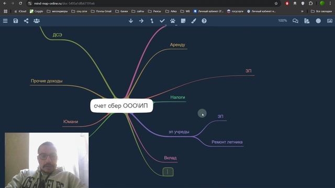Click the 100% zoom level
This screenshot has height=188, width=335.
point(283,21)
